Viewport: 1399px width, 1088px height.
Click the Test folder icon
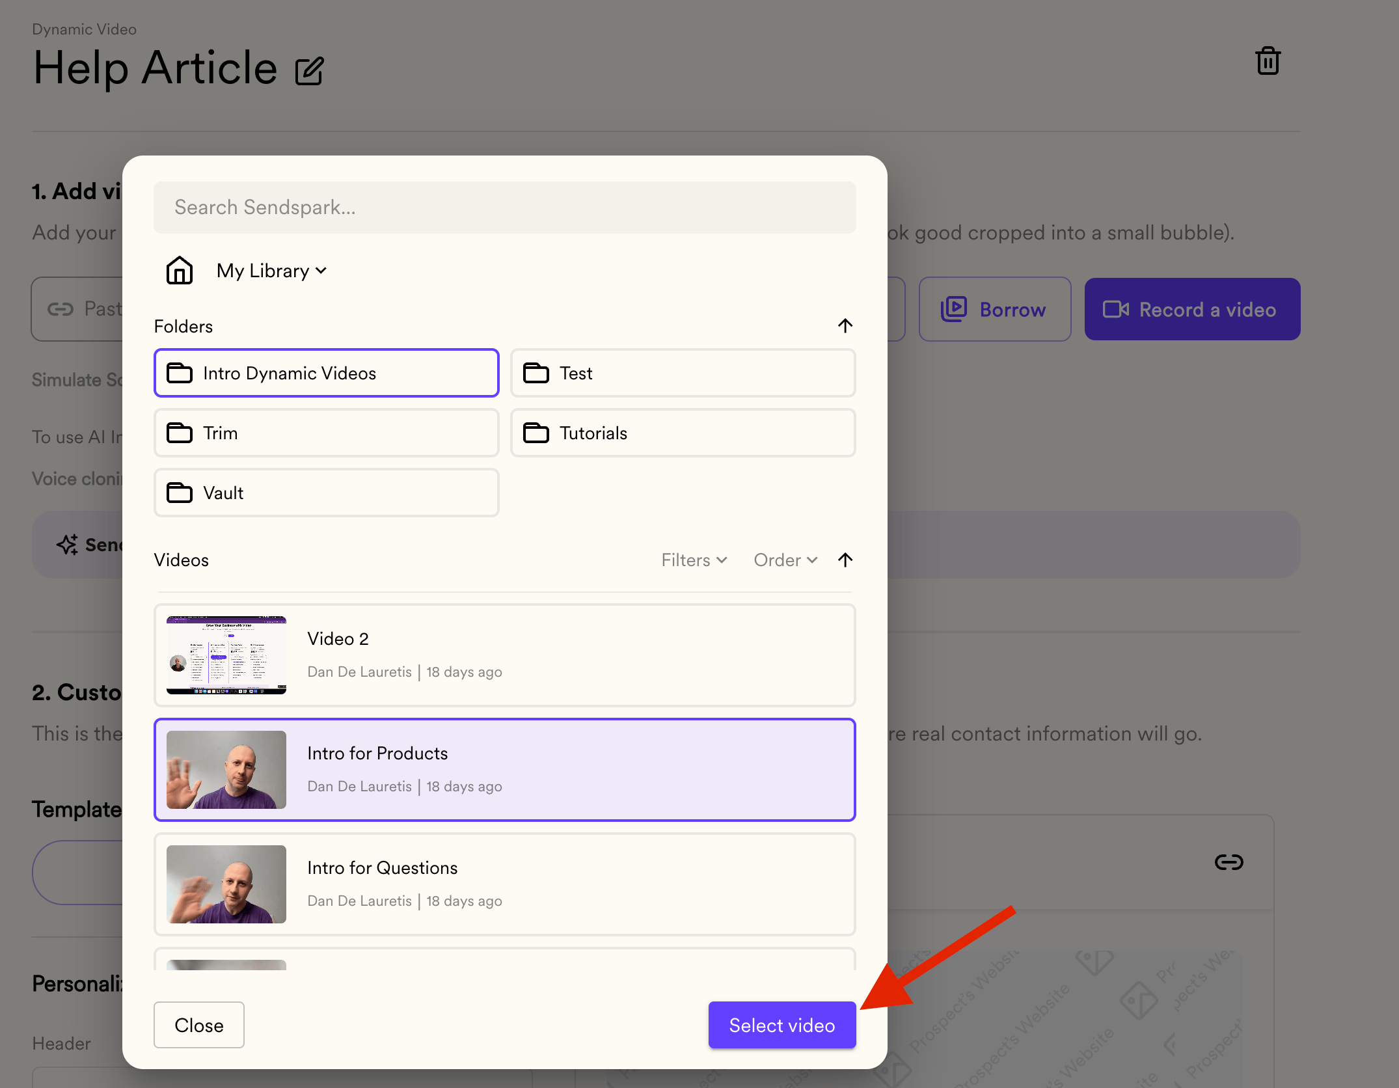click(536, 373)
